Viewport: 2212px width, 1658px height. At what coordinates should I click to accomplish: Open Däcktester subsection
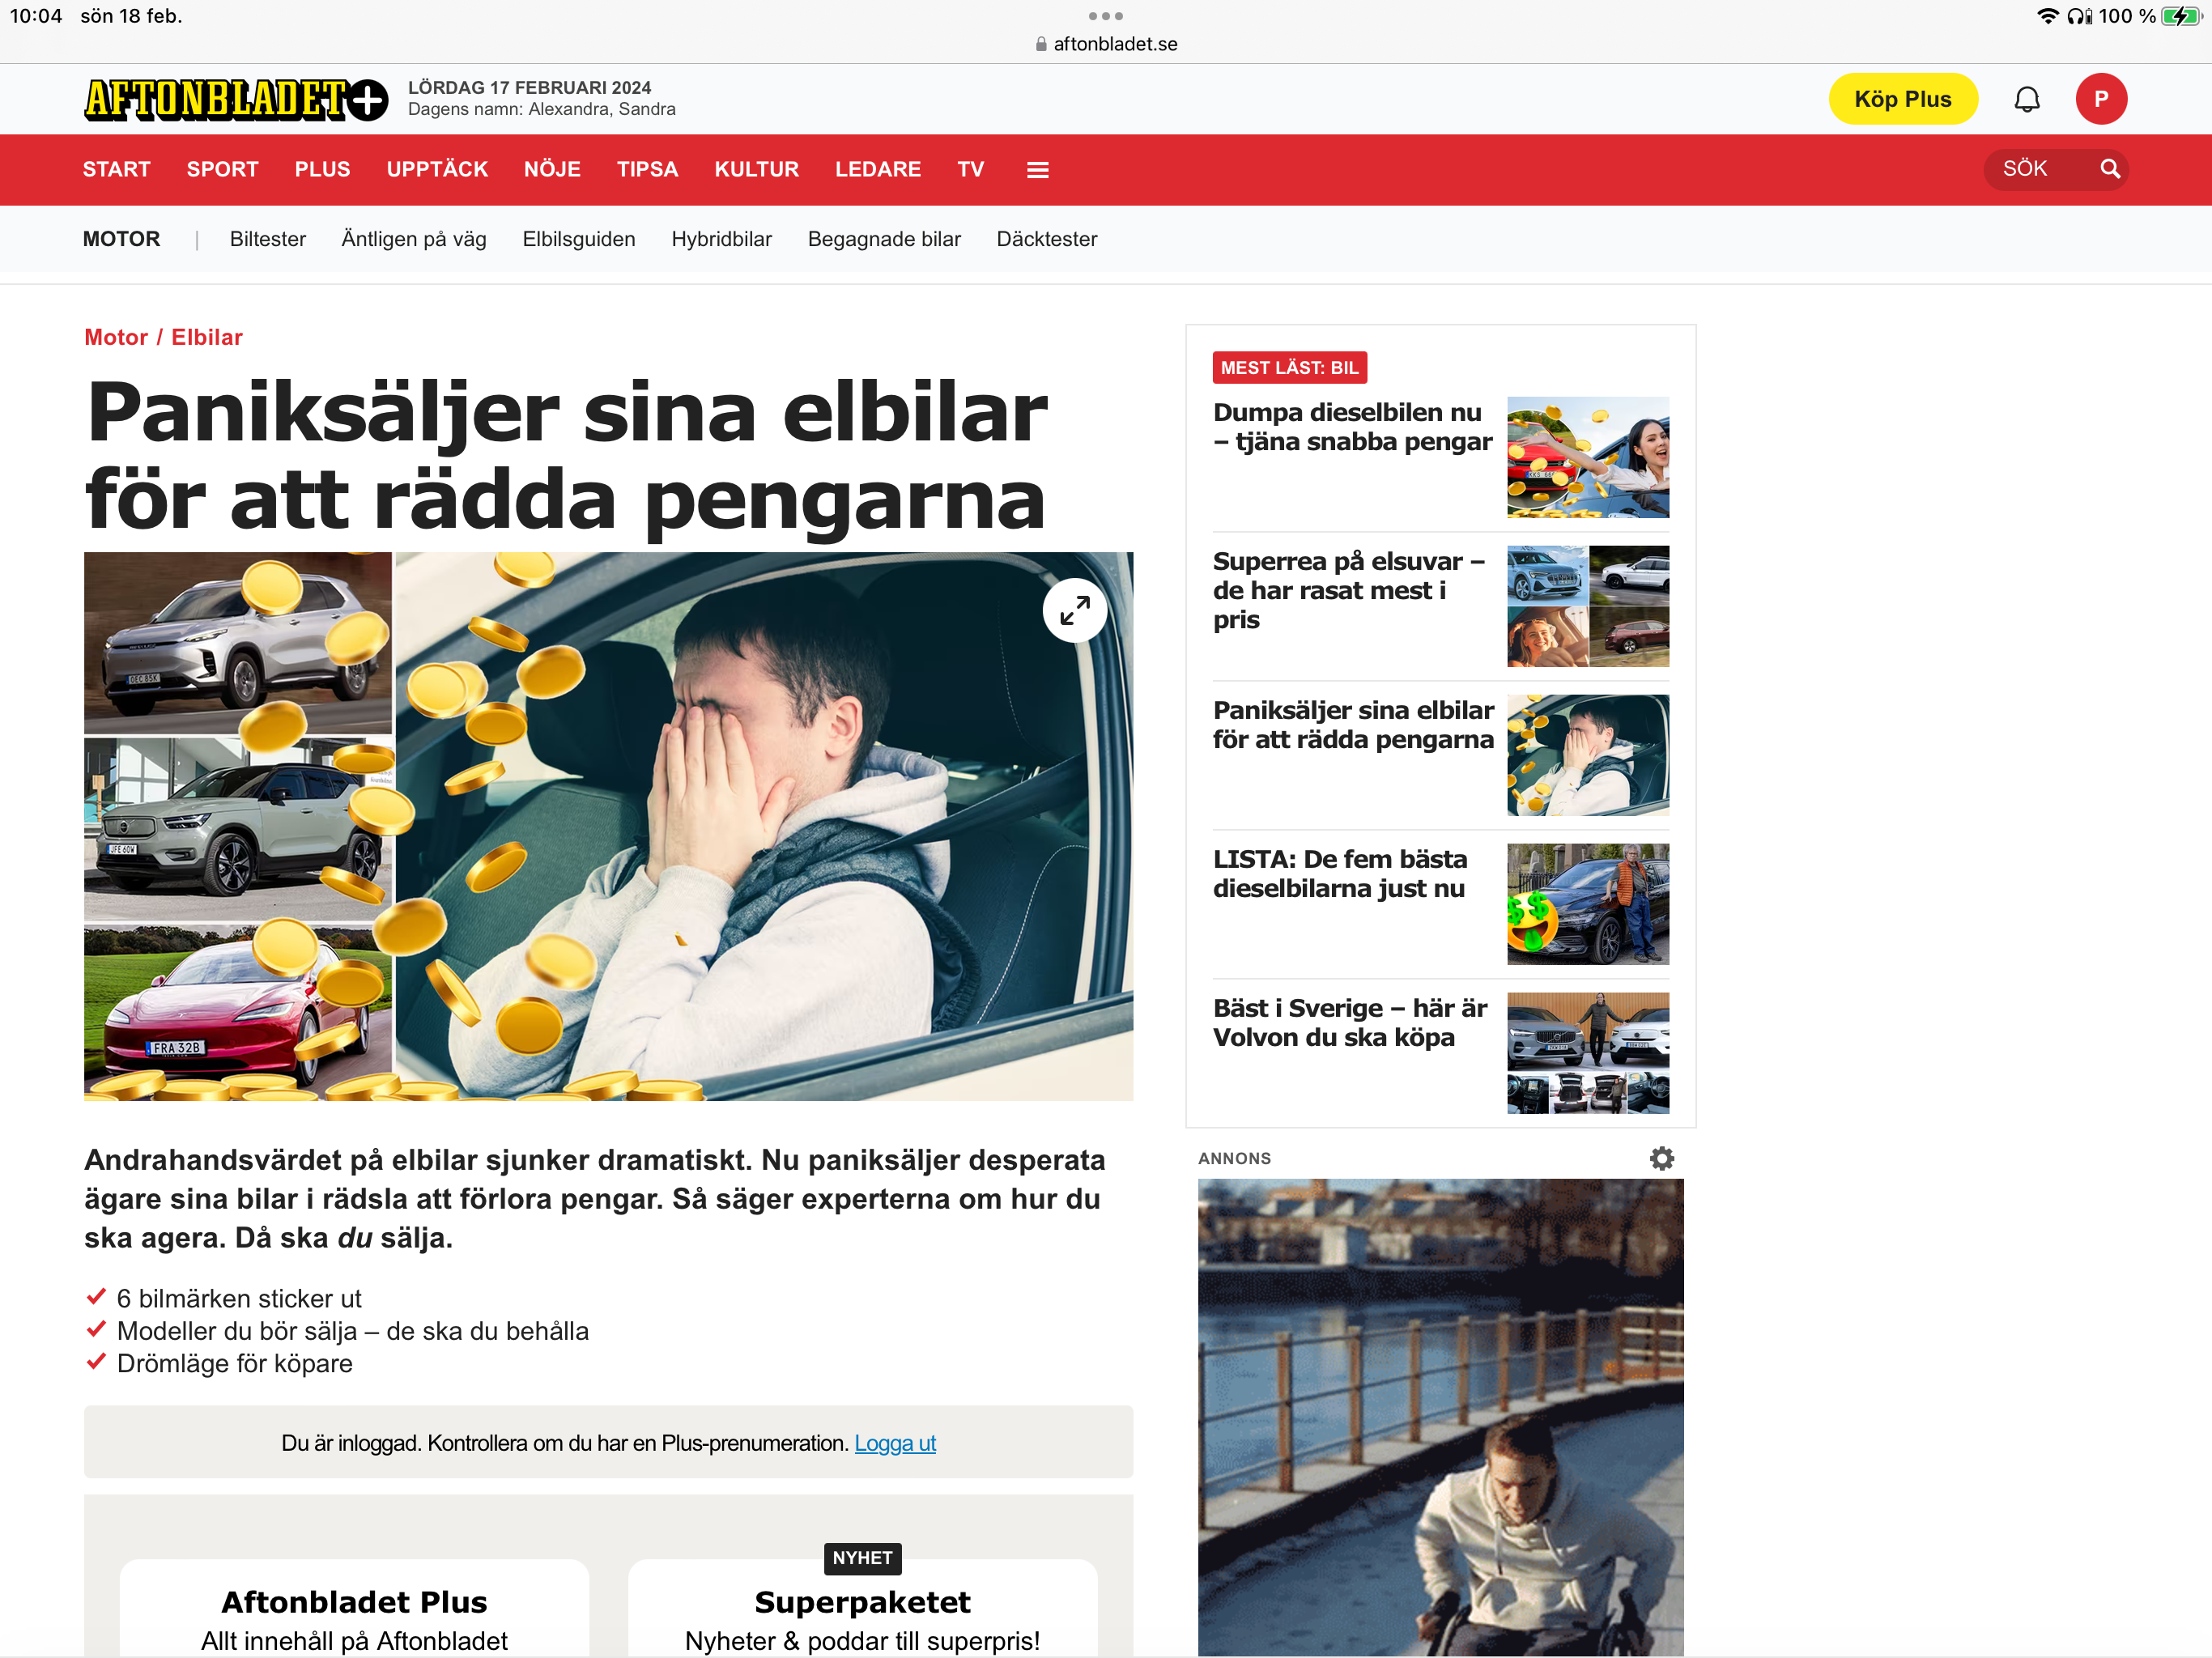tap(1046, 239)
